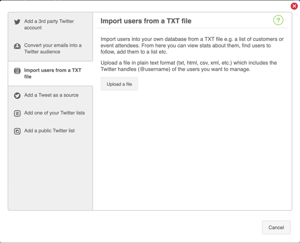Click the list icon beside your Twitter lists
The image size is (300, 243).
pyautogui.click(x=17, y=113)
